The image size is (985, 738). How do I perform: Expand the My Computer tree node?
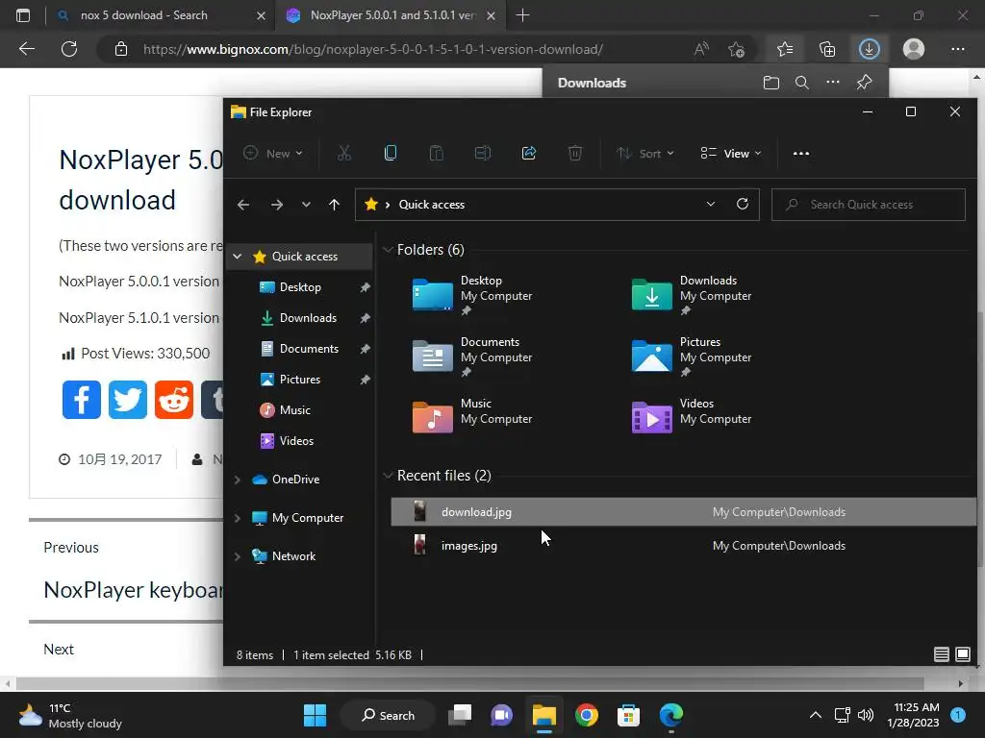(238, 518)
